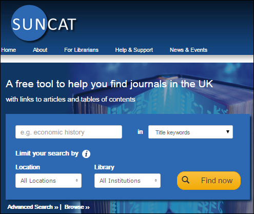Go to the About page
The width and height of the screenshot is (254, 214).
[x=40, y=50]
